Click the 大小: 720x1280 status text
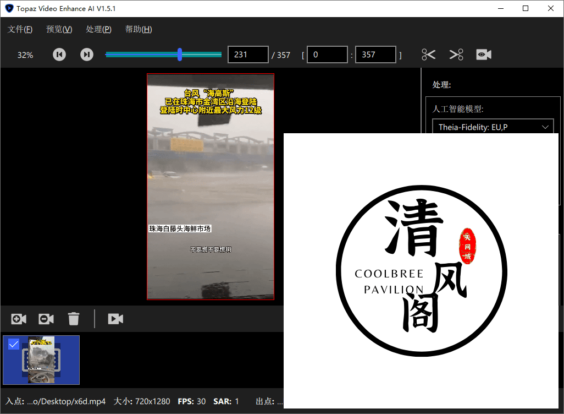This screenshot has width=564, height=414. (x=142, y=401)
